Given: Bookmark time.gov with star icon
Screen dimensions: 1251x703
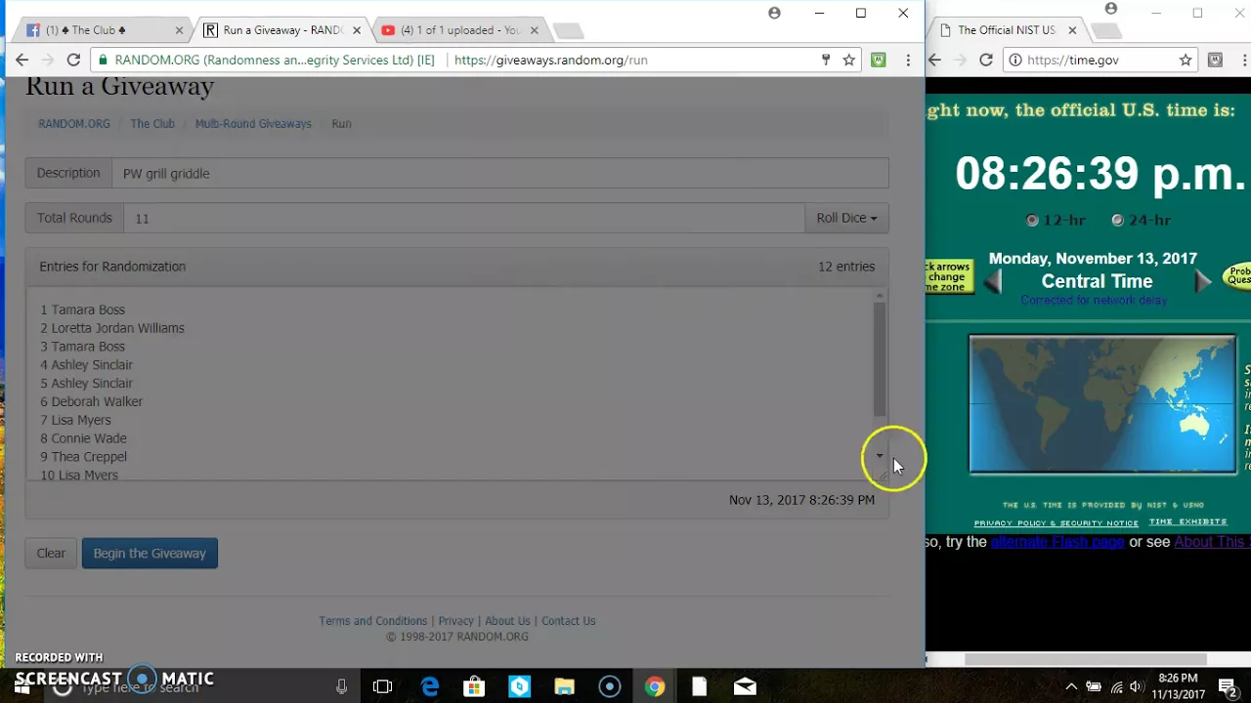Looking at the screenshot, I should pyautogui.click(x=1186, y=60).
